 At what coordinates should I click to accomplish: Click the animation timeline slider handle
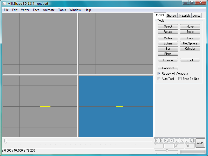(x=6, y=141)
